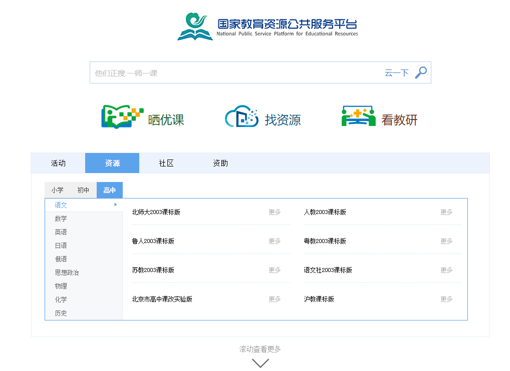Expand the 语文 subject submenu arrow

116,204
